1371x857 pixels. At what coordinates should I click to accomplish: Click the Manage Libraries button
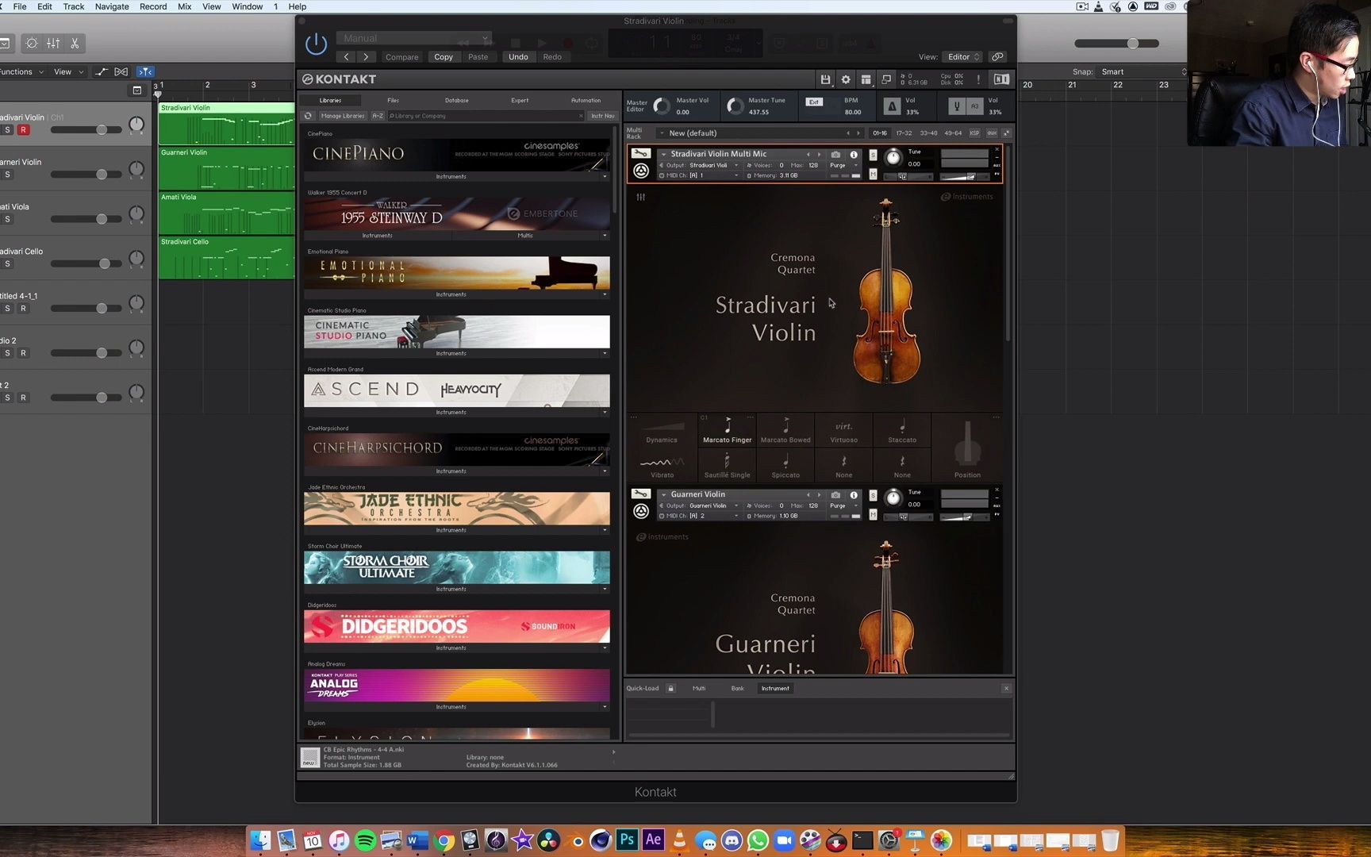tap(343, 116)
